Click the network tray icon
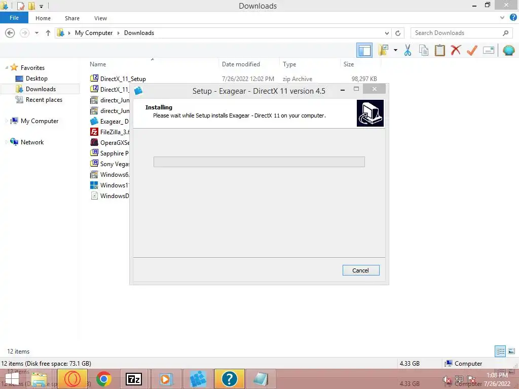The height and width of the screenshot is (389, 519). pyautogui.click(x=459, y=379)
